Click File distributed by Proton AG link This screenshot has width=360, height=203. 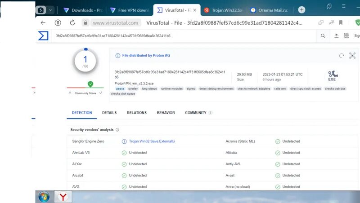pos(146,55)
